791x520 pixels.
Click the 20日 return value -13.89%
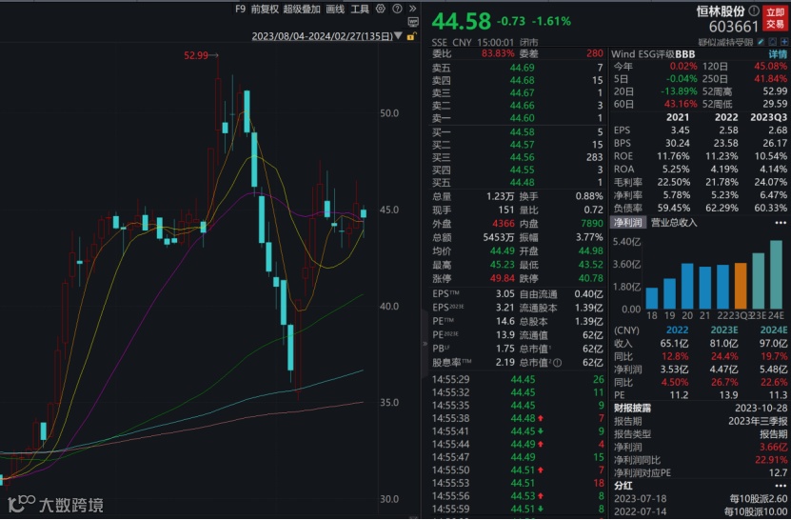pos(679,91)
